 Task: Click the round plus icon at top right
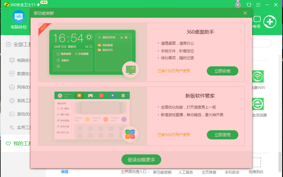pyautogui.click(x=270, y=22)
